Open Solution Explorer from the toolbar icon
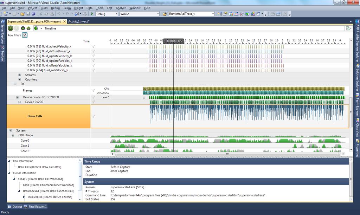Viewport: 360px width, 215px height. point(220,14)
